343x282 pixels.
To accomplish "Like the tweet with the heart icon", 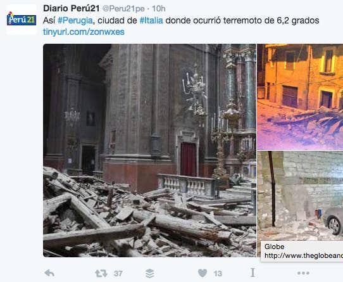I will pyautogui.click(x=203, y=273).
